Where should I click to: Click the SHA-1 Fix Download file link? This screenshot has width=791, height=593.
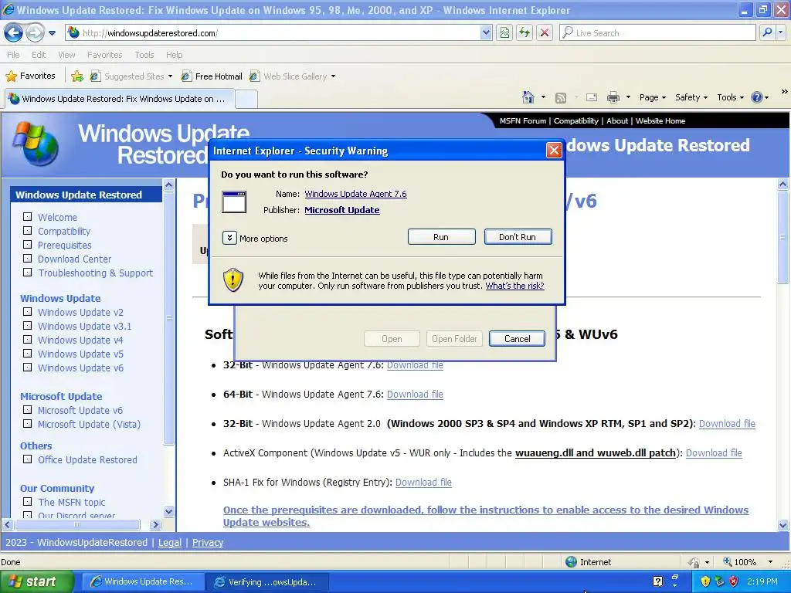pyautogui.click(x=423, y=483)
